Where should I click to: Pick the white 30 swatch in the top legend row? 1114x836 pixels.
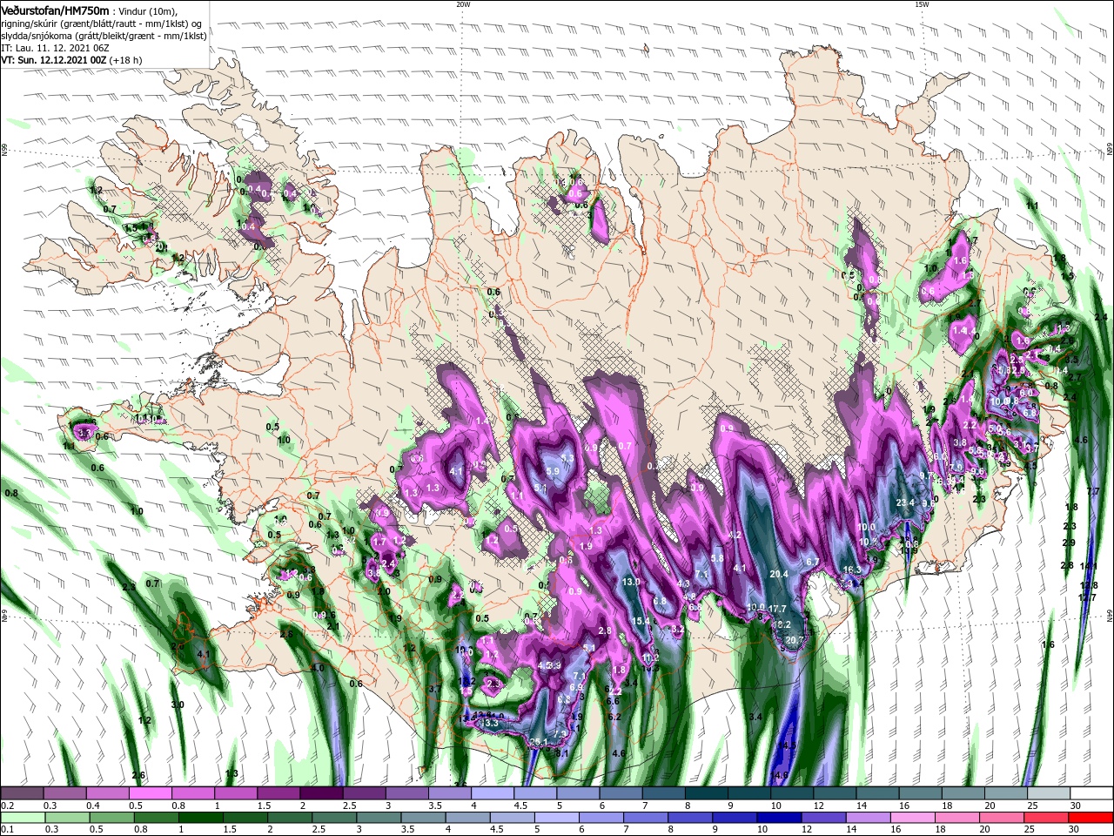pos(1091,793)
